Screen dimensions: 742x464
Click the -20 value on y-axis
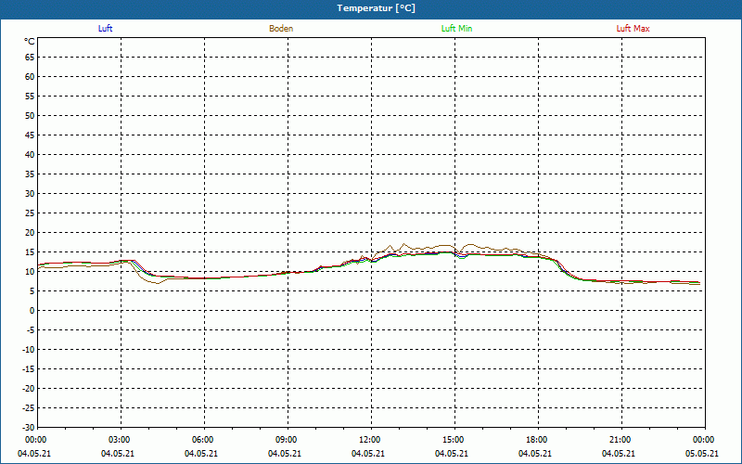29,388
